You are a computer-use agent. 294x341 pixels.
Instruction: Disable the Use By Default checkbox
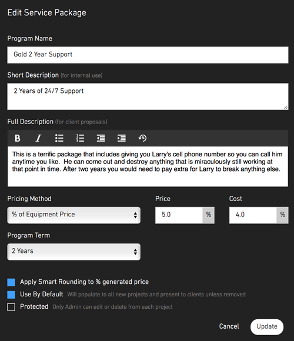tap(11, 295)
